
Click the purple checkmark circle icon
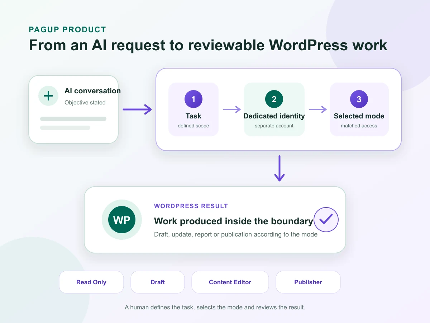326,220
